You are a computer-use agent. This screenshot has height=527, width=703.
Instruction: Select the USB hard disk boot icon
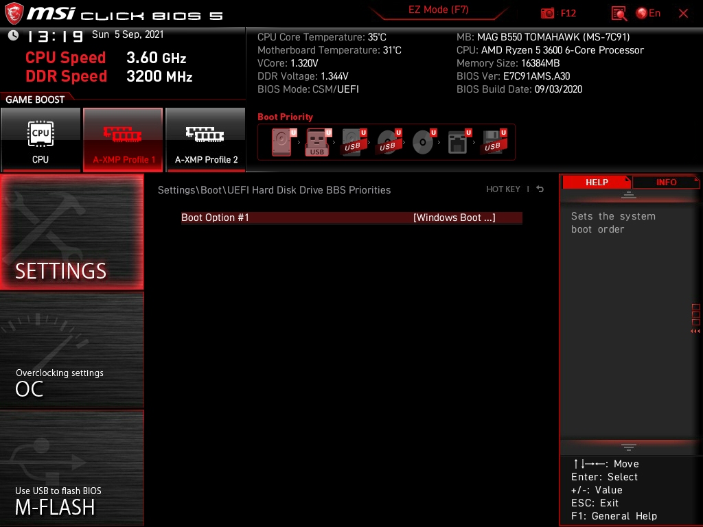[354, 142]
